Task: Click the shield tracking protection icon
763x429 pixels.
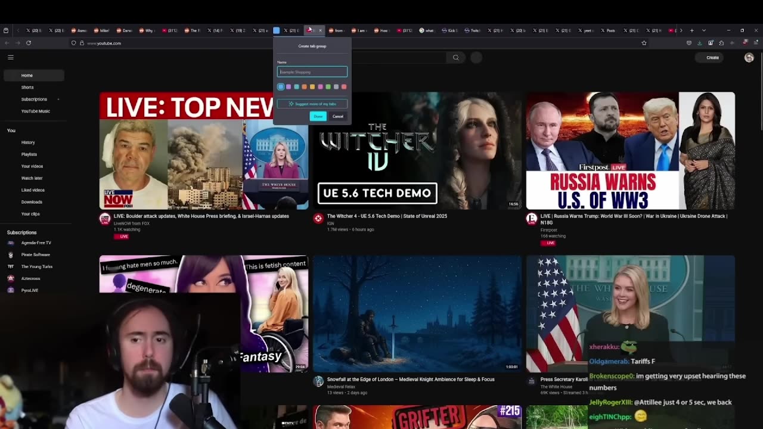Action: tap(74, 43)
